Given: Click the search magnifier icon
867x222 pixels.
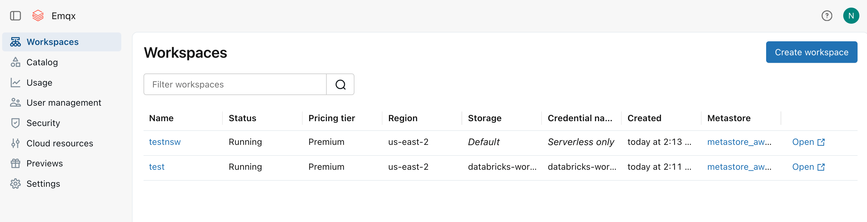Looking at the screenshot, I should click(341, 84).
